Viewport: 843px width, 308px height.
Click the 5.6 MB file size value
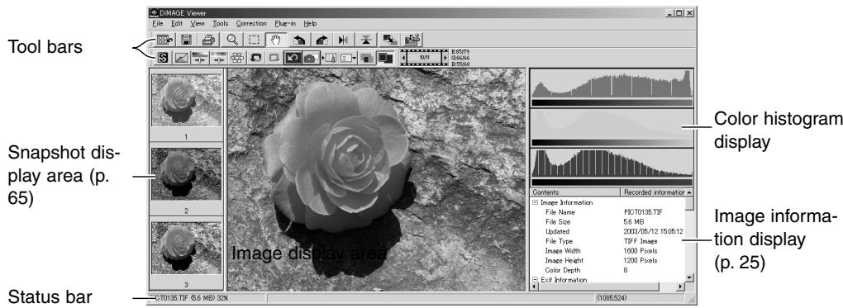[x=635, y=222]
